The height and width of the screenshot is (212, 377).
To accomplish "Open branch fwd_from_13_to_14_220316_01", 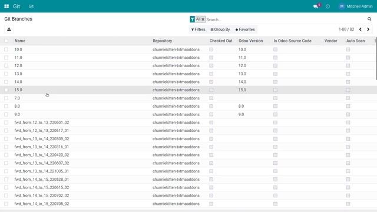I will pyautogui.click(x=188, y=147).
